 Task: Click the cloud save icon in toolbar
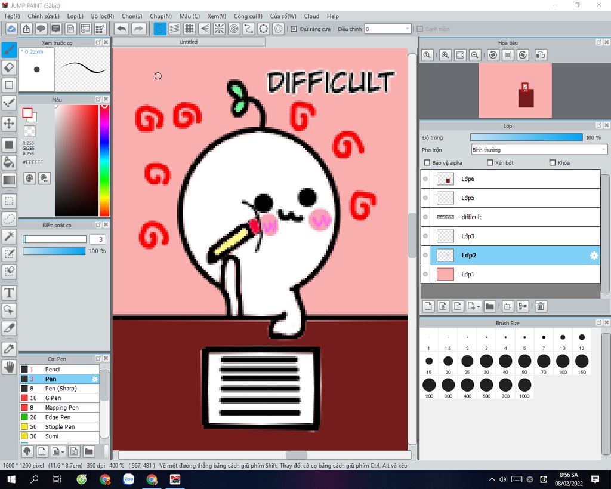(11, 29)
